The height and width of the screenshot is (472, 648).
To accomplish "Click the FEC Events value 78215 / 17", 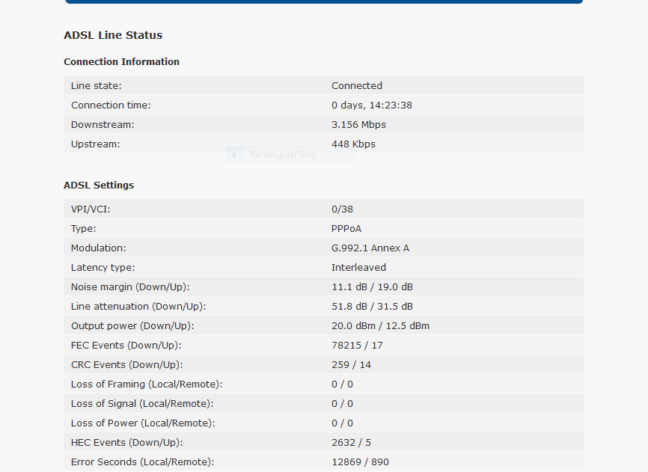I will [x=357, y=346].
